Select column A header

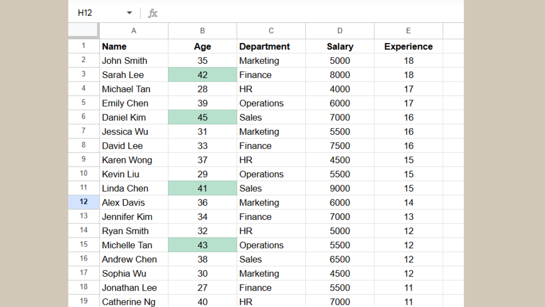(x=134, y=31)
